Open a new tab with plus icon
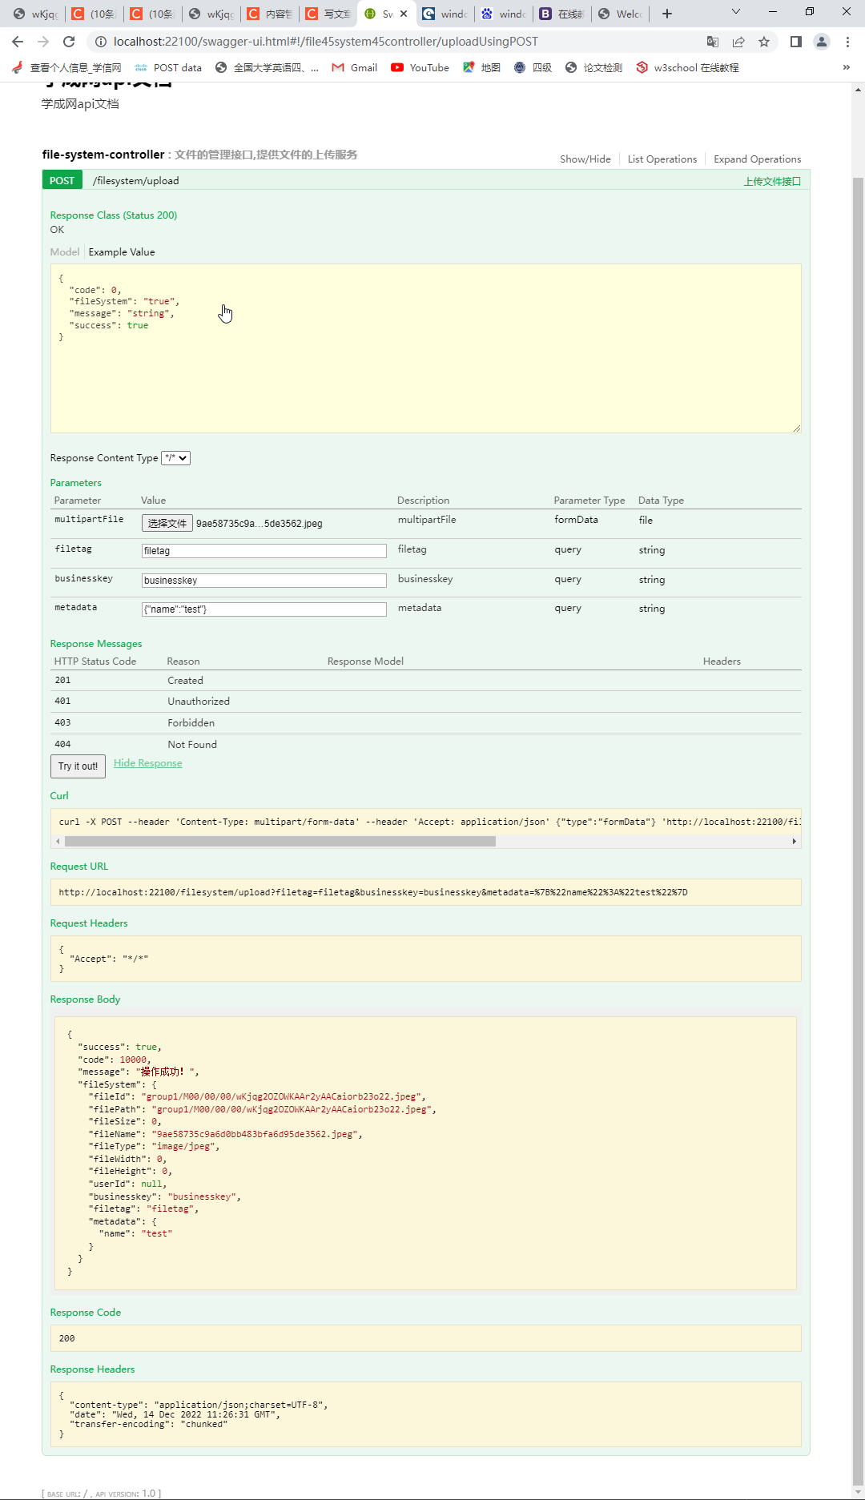The height and width of the screenshot is (1500, 865). point(667,14)
